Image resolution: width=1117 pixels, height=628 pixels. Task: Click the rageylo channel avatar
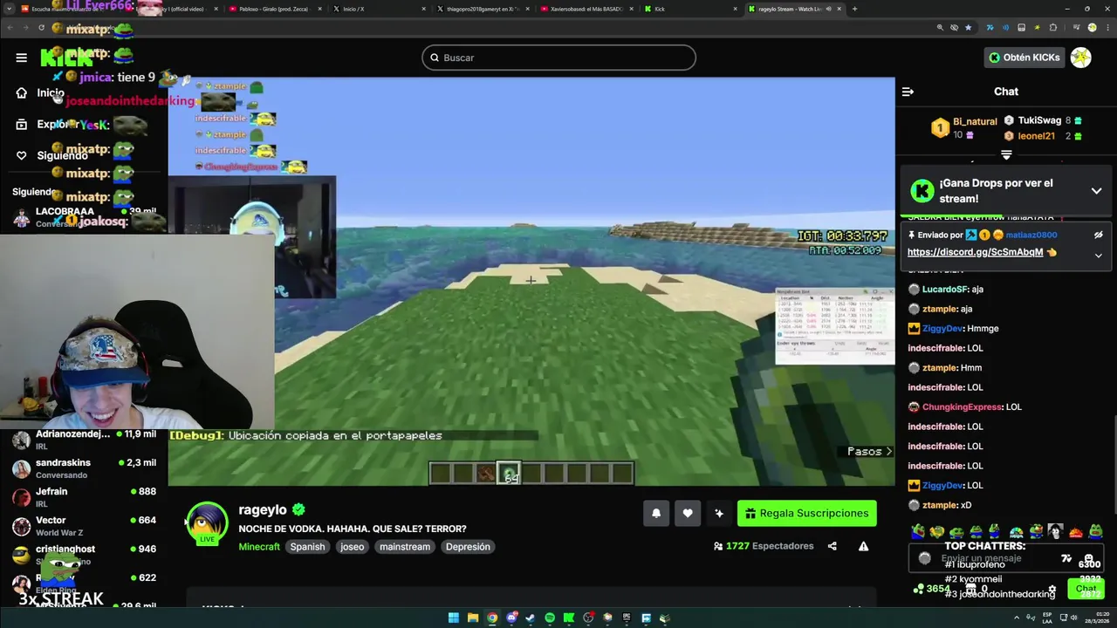(207, 523)
